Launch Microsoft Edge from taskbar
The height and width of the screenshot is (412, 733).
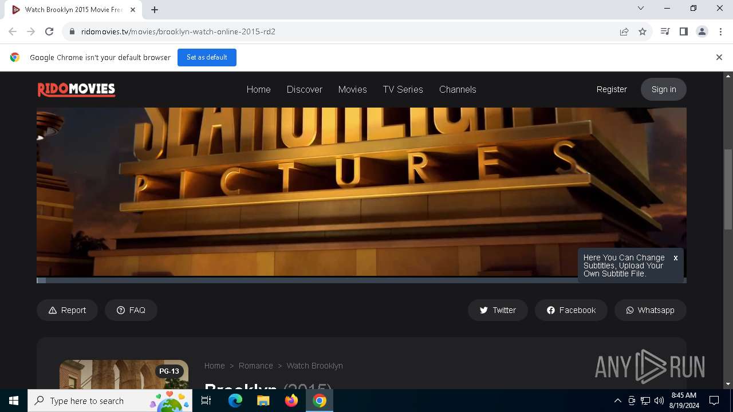coord(235,401)
